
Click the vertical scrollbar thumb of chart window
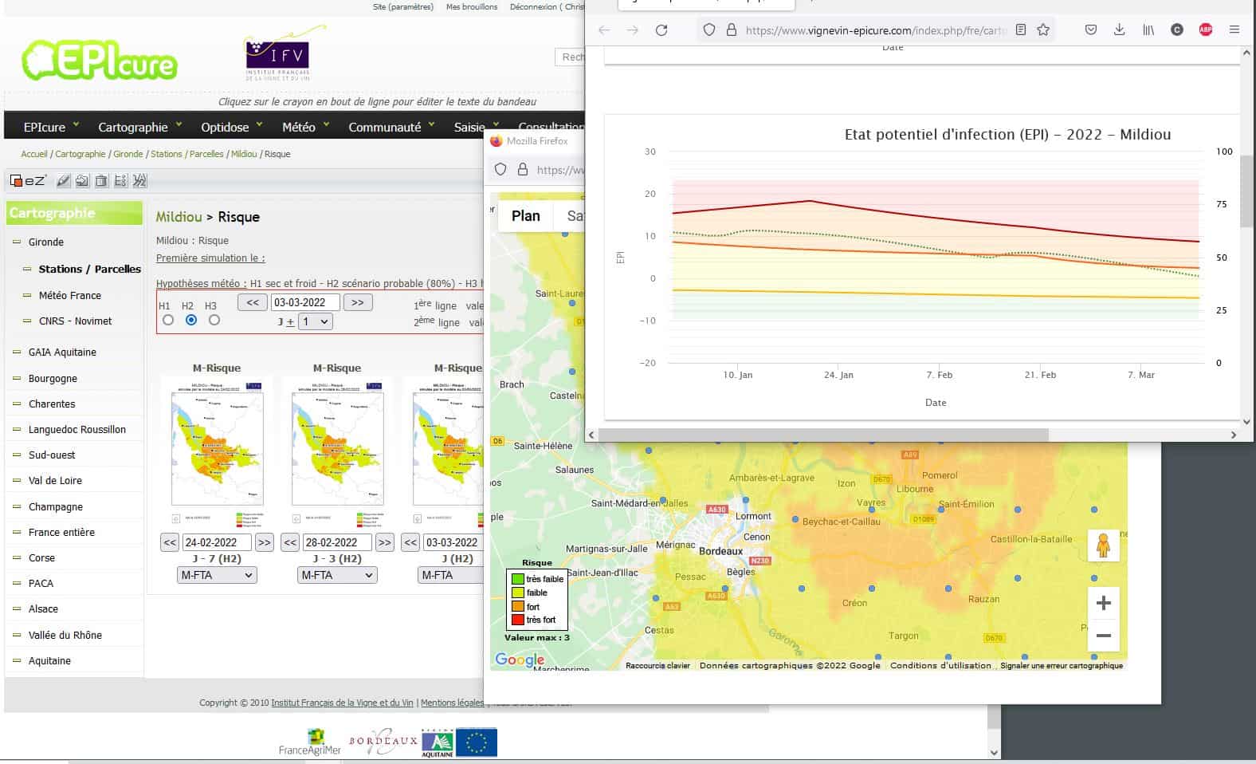click(x=1246, y=191)
